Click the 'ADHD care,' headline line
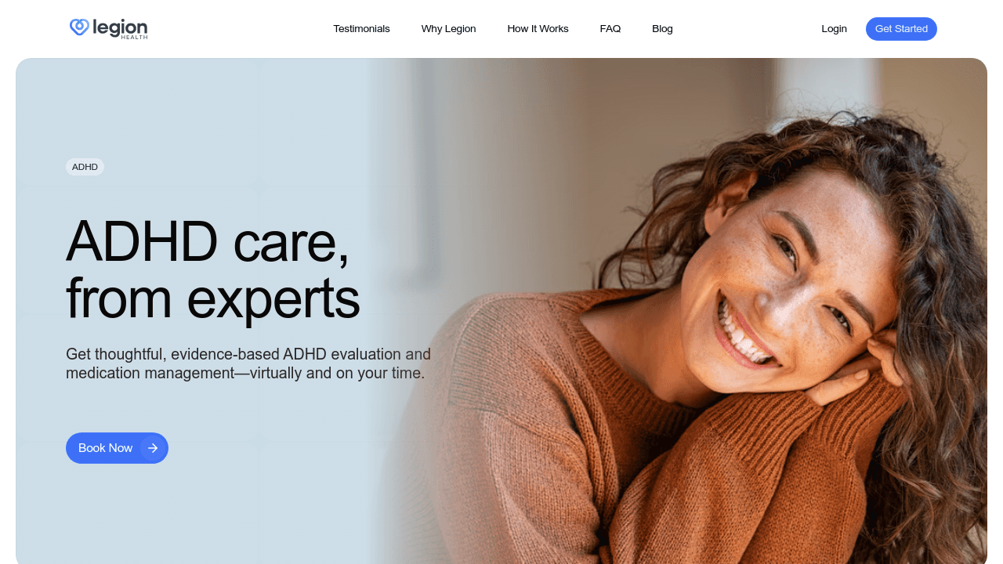 tap(208, 241)
